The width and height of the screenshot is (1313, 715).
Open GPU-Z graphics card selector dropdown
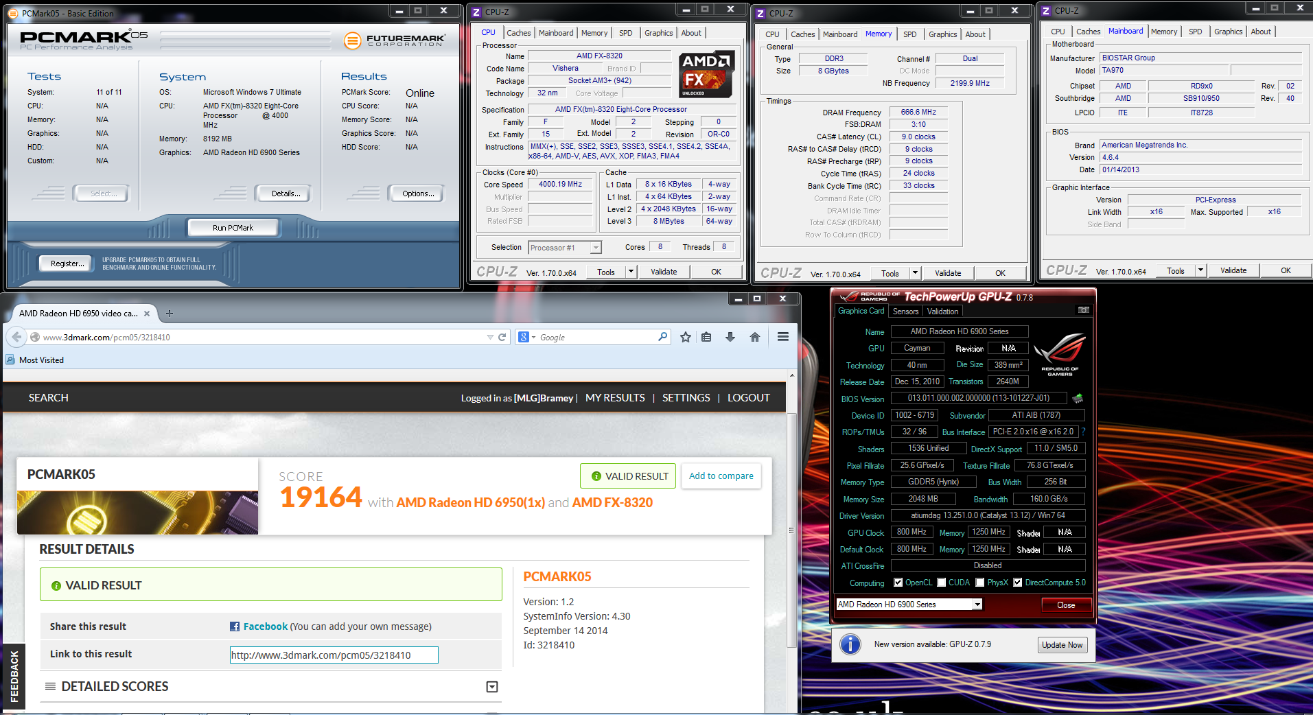coord(977,605)
